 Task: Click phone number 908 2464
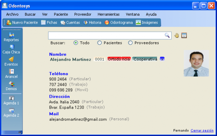coord(58,79)
